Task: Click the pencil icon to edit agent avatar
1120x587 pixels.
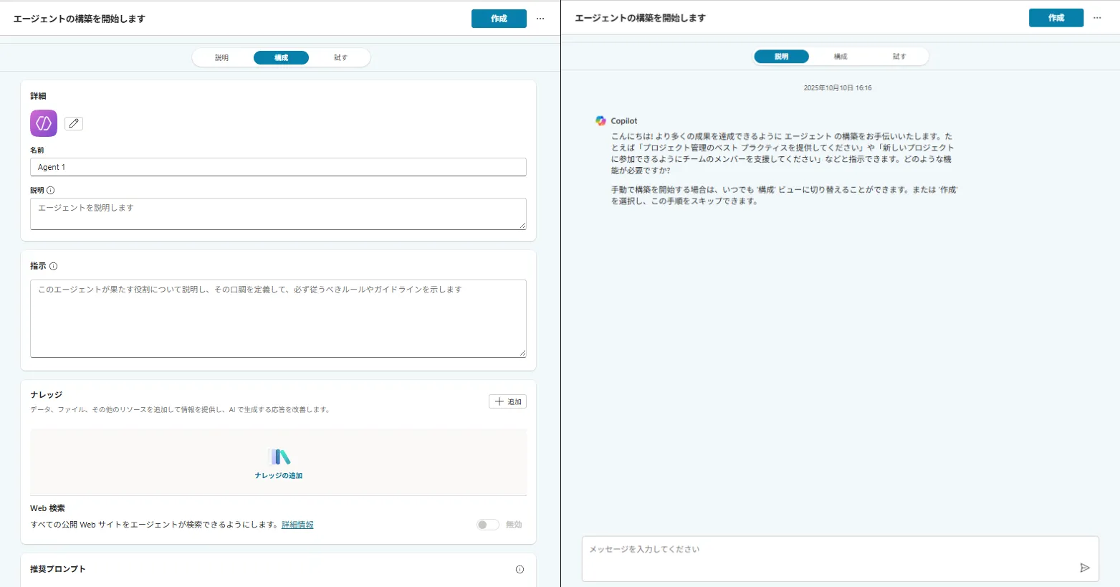Action: (74, 123)
